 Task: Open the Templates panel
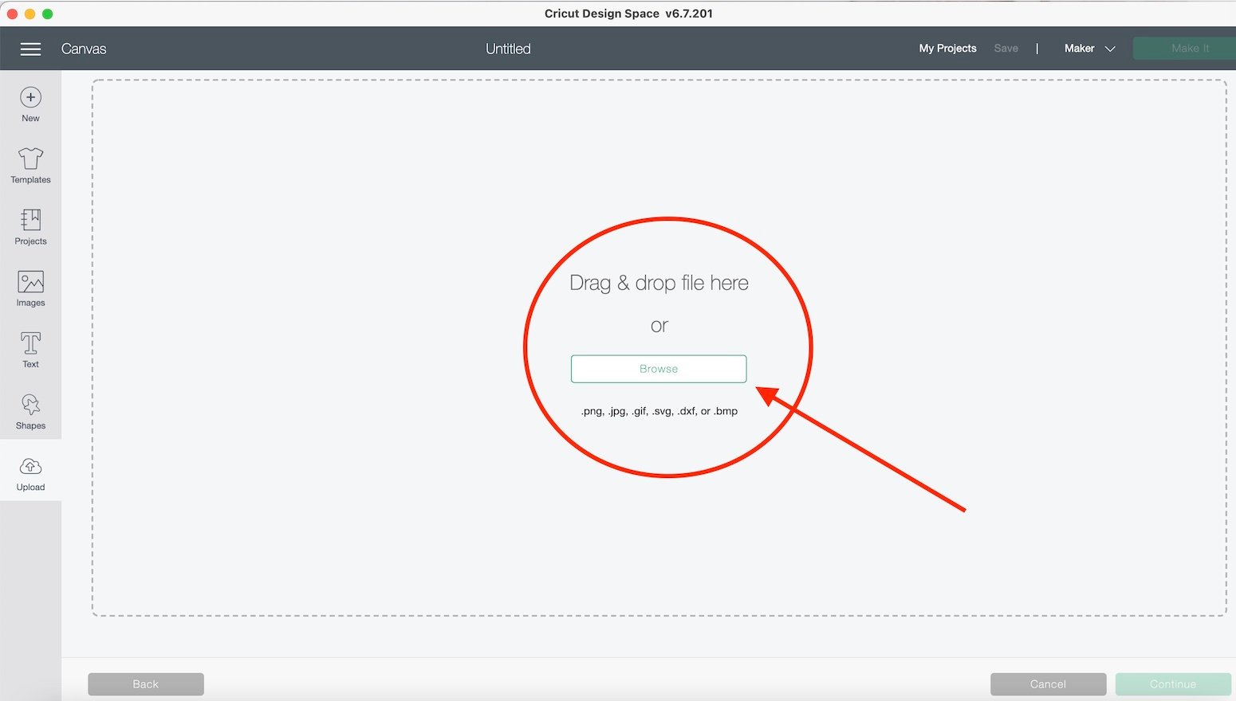30,166
